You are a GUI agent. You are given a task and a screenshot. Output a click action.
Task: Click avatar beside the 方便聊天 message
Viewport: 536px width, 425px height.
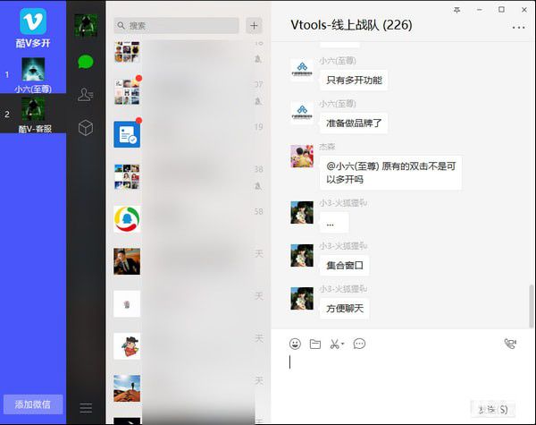point(302,298)
